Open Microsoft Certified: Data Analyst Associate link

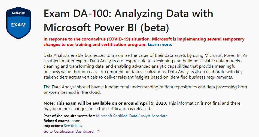[132, 116]
